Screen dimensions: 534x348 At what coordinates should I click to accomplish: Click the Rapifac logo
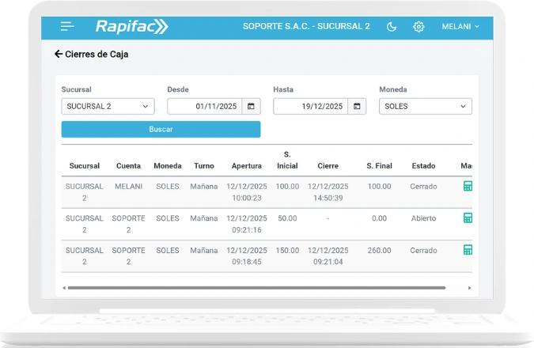(x=132, y=27)
